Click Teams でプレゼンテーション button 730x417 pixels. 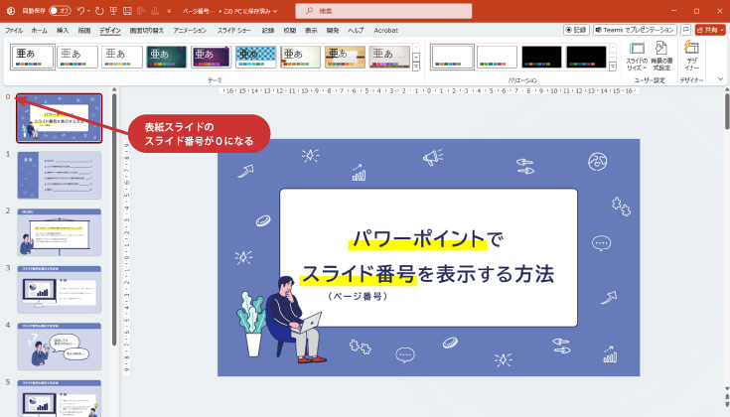(635, 30)
